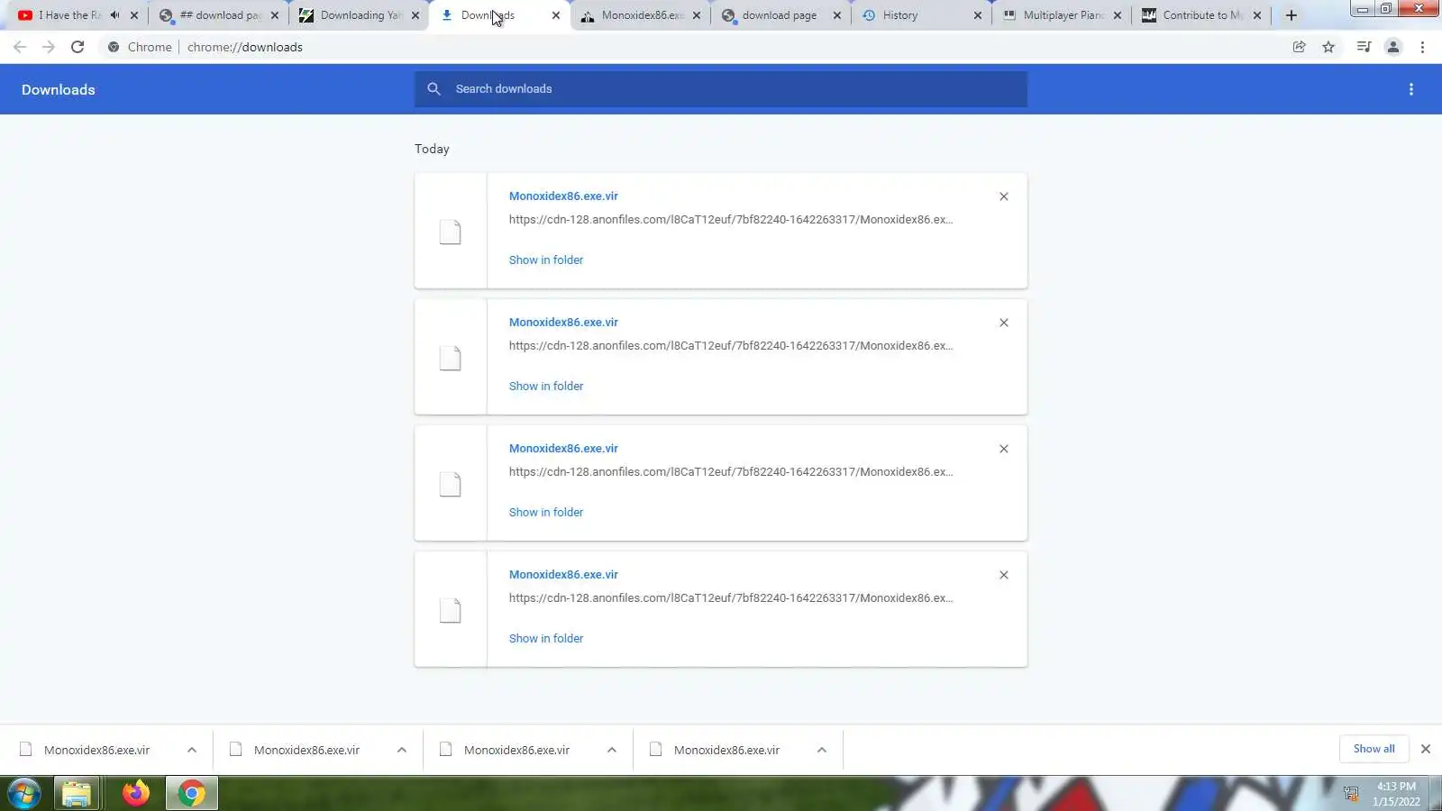Screen dimensions: 1442x811
Task: Open a new tab with the plus button
Action: tap(1291, 15)
